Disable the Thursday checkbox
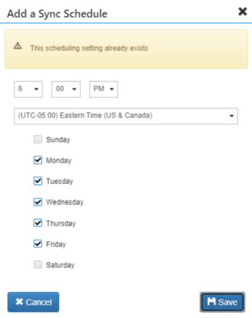This screenshot has width=252, height=318. [38, 223]
